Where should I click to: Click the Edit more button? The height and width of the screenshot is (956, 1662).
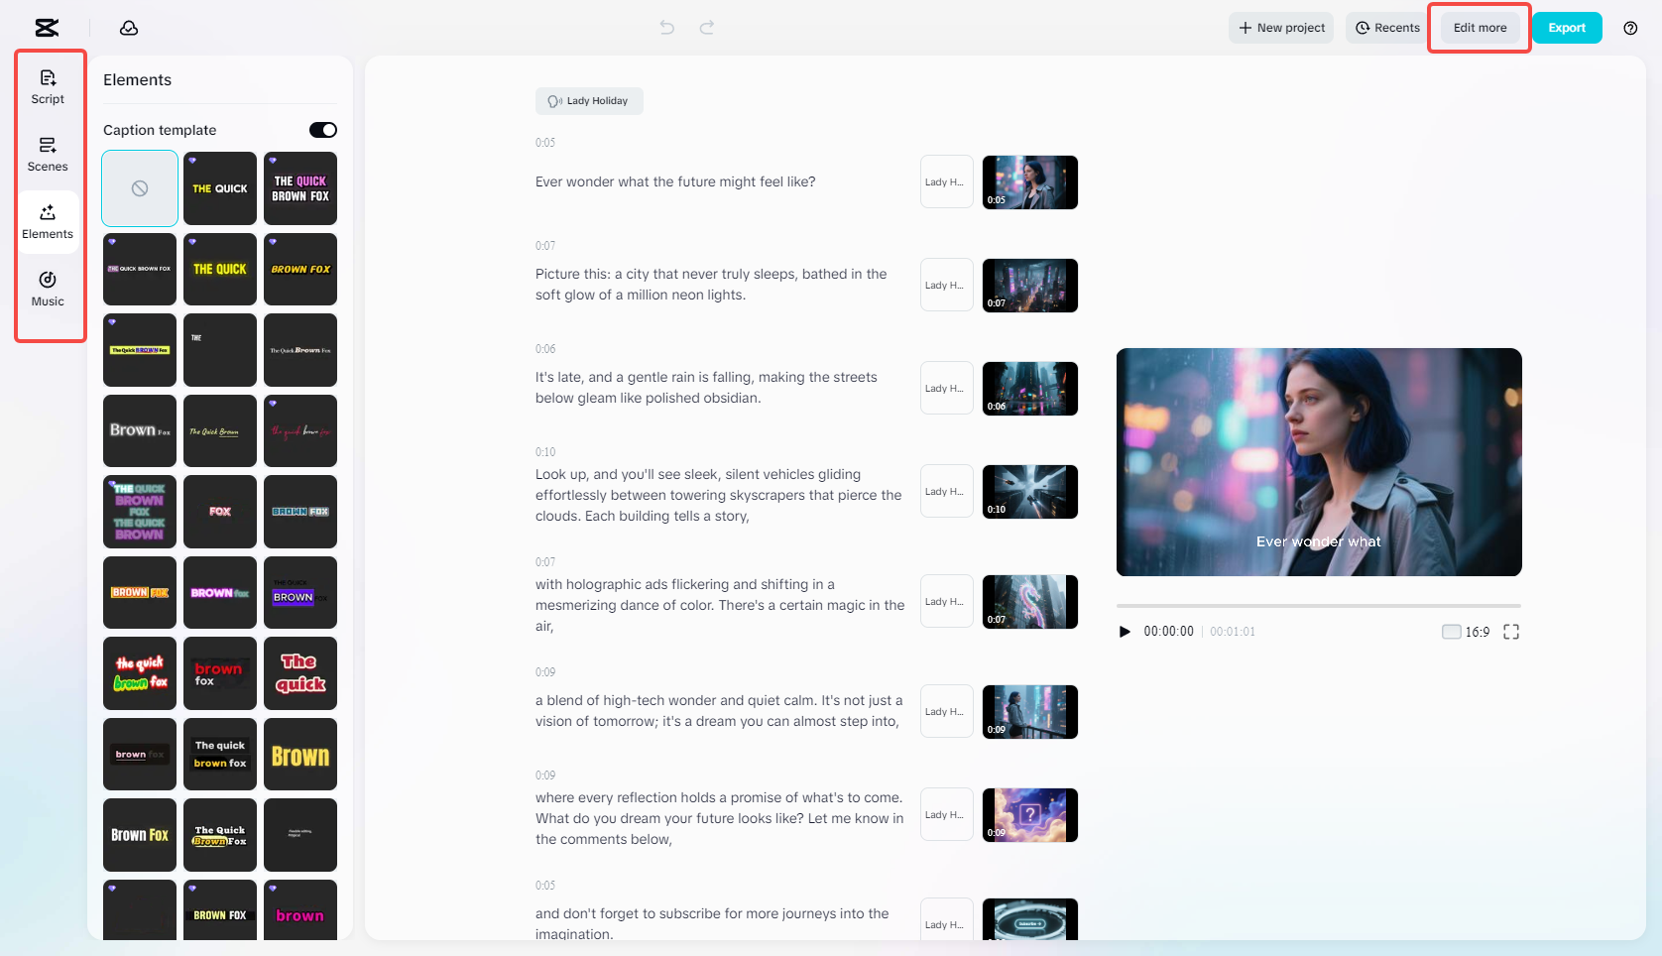pyautogui.click(x=1478, y=27)
